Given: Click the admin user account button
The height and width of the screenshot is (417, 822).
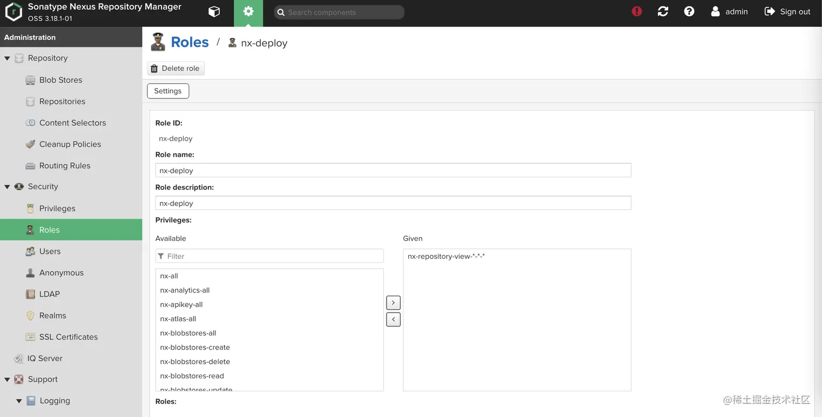Looking at the screenshot, I should pyautogui.click(x=729, y=11).
